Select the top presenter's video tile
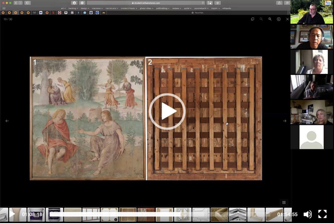The width and height of the screenshot is (334, 223). 312,12
